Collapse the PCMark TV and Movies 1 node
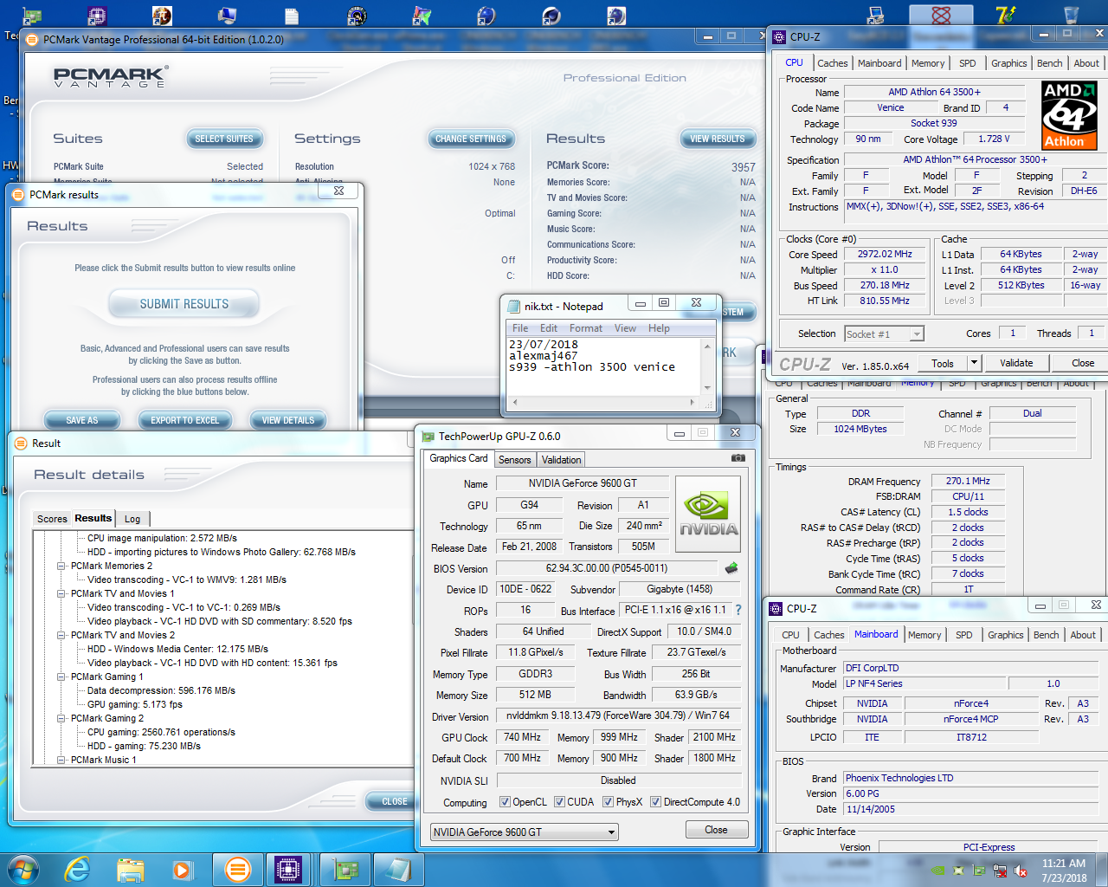 click(61, 593)
